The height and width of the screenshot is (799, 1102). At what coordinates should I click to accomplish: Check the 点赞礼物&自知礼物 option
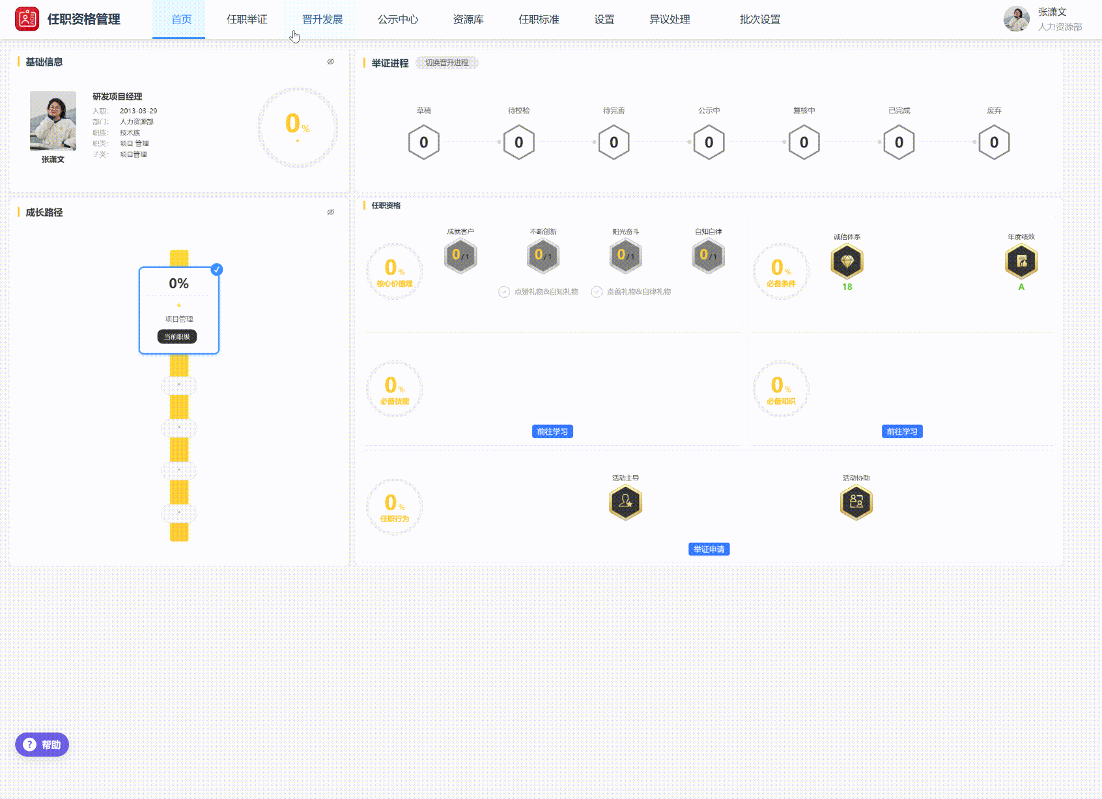504,292
